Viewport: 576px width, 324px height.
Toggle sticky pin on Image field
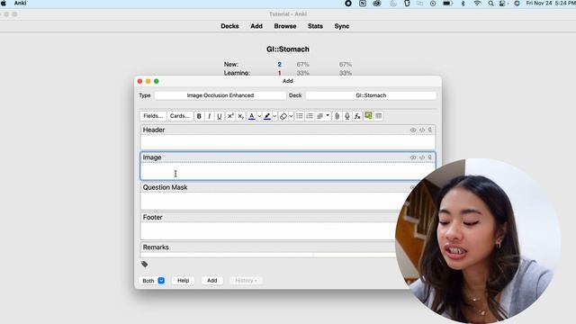point(430,157)
